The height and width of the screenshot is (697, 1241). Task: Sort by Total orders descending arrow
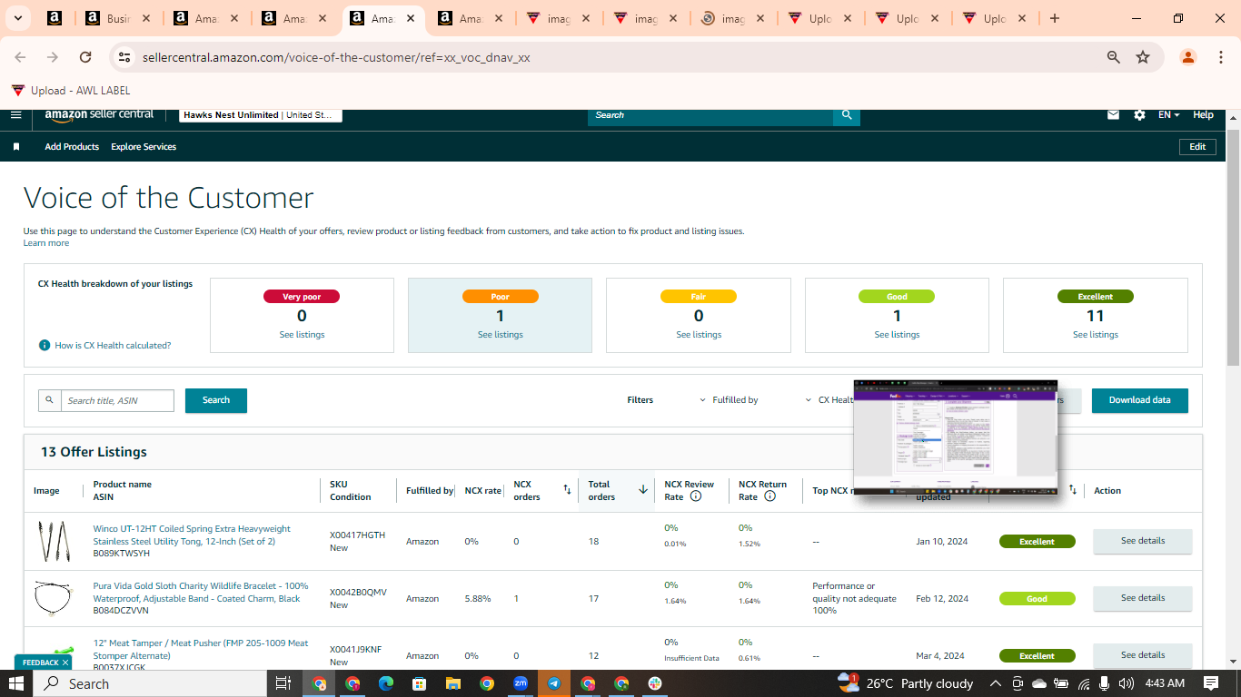(643, 490)
